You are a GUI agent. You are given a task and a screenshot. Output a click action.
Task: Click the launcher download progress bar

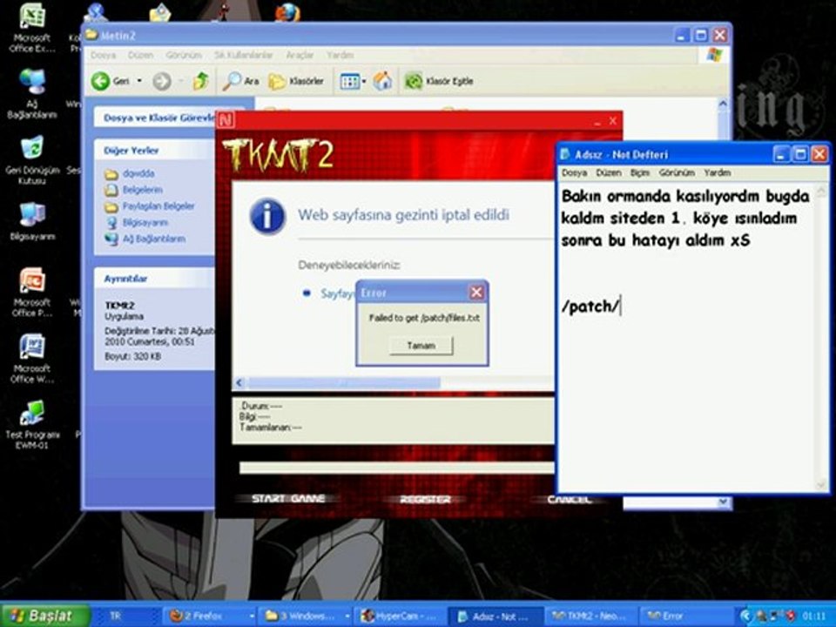tap(397, 468)
